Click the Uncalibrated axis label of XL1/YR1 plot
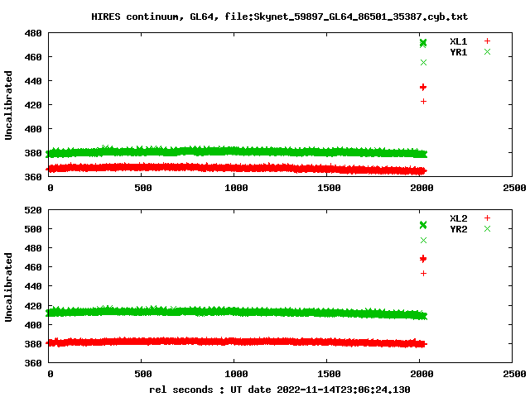This screenshot has height=397, width=530. (8, 105)
